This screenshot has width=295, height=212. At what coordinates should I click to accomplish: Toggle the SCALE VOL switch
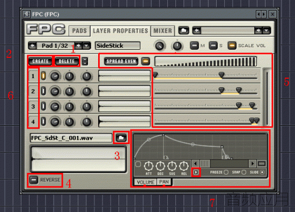[x=232, y=46]
